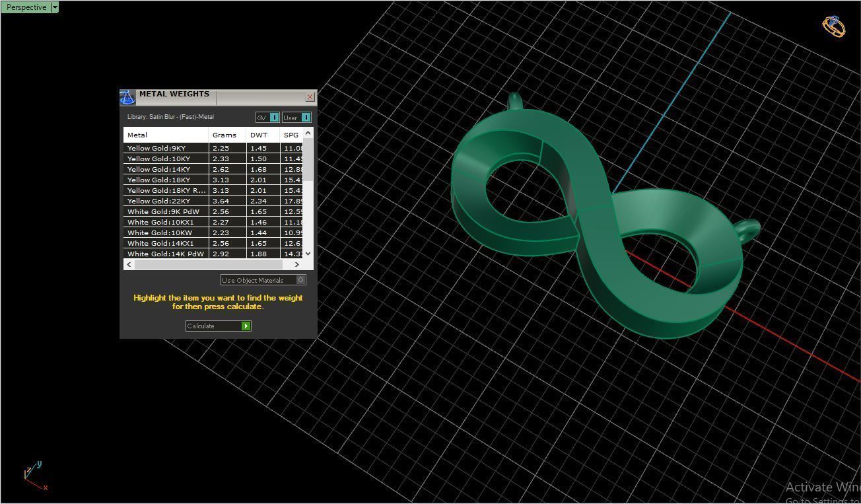
Task: Select the White Gold:10KX1 row
Action: pyautogui.click(x=213, y=222)
